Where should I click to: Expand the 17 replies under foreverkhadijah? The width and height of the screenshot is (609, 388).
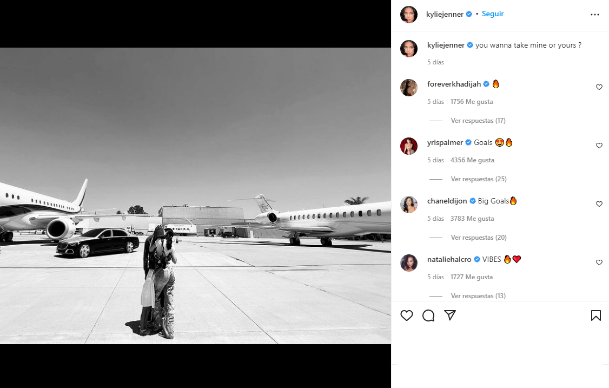478,121
